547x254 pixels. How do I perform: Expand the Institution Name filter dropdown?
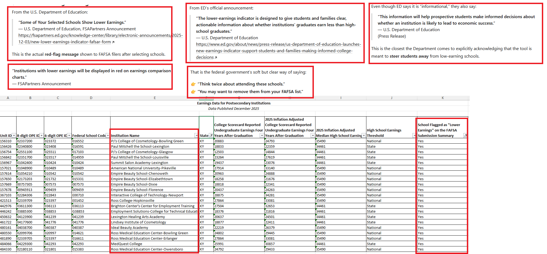[x=196, y=136]
